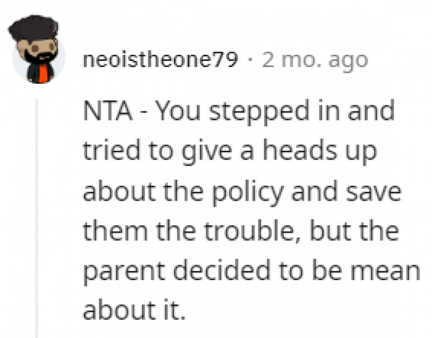Collapse the comment using the vertical thread line
The image size is (432, 338).
pos(38,215)
